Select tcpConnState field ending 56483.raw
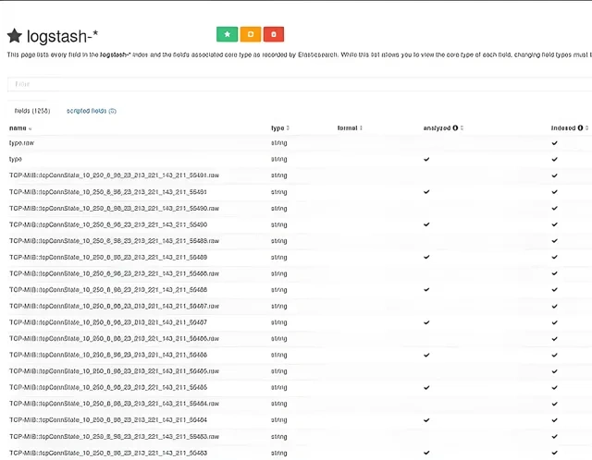This screenshot has width=592, height=460. click(x=114, y=436)
